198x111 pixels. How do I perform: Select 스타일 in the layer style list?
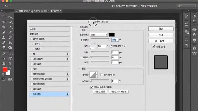(x=49, y=29)
